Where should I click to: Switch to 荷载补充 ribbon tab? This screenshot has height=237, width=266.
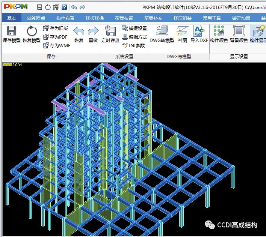153,18
